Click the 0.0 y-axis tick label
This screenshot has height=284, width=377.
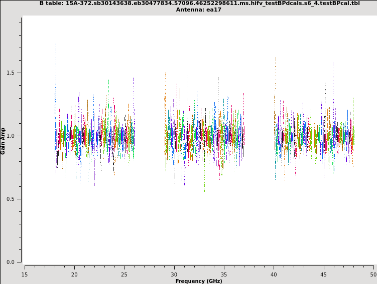pyautogui.click(x=10, y=262)
